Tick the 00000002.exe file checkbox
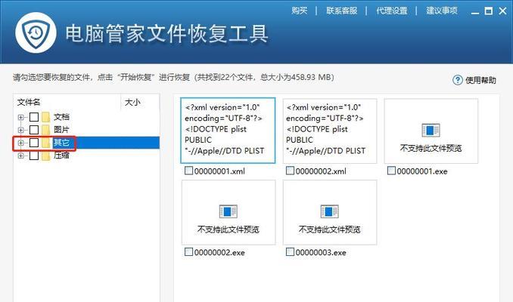513x302 pixels. (x=188, y=251)
